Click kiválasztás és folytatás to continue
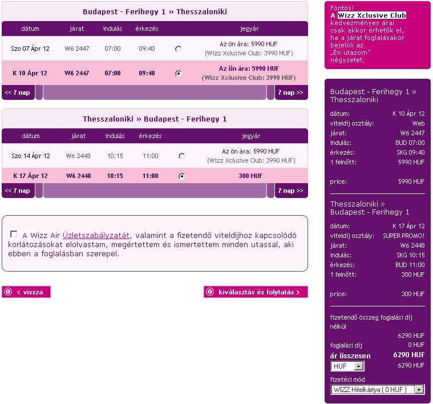 click(x=256, y=292)
